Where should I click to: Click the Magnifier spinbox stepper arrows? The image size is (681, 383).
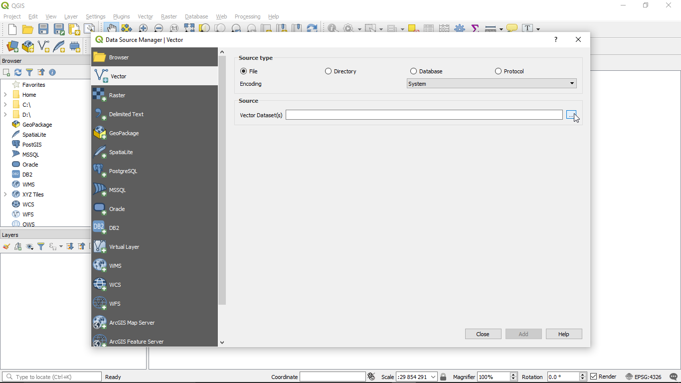tap(513, 377)
